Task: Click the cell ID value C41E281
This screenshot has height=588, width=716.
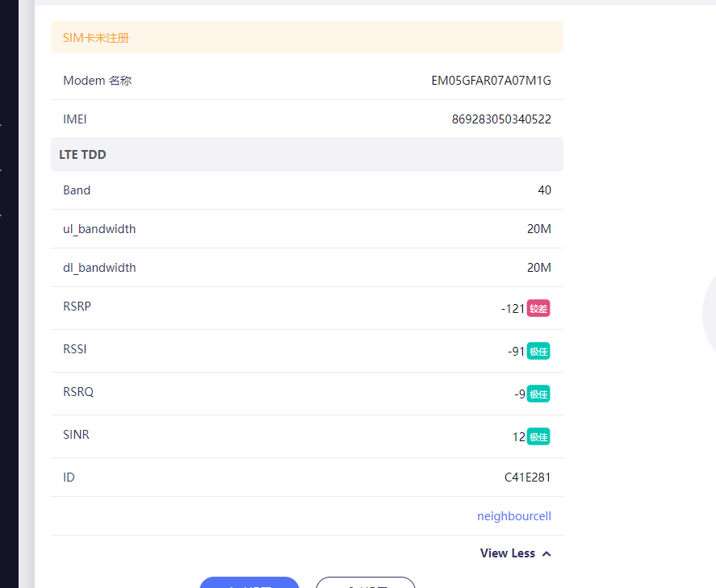Action: [x=527, y=477]
